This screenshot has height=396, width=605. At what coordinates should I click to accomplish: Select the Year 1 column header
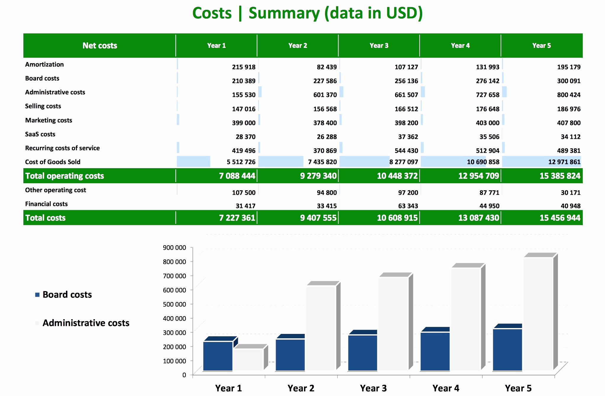click(x=216, y=46)
